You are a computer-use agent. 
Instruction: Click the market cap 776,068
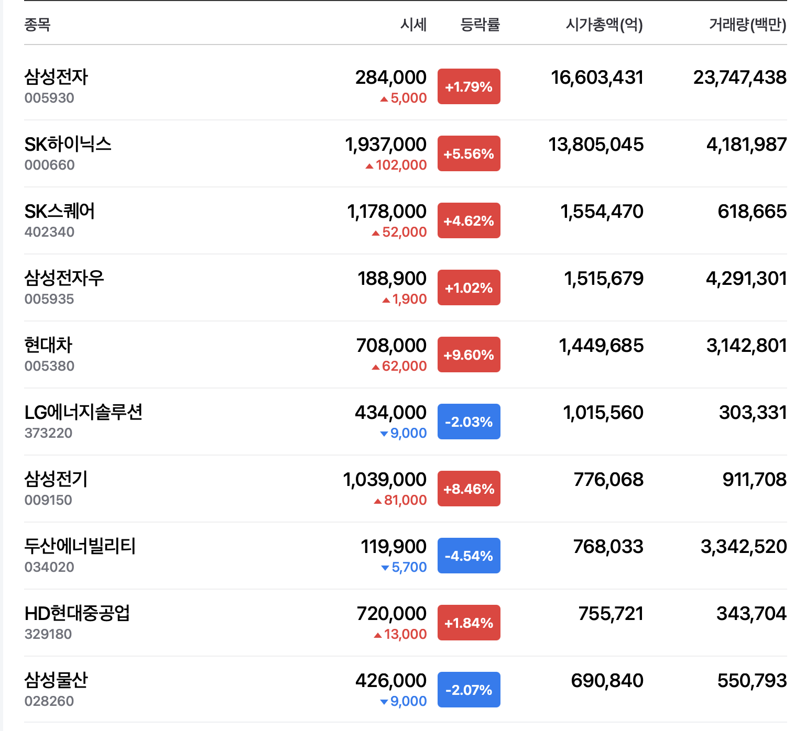click(x=608, y=480)
